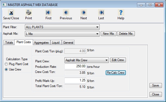The width and height of the screenshot is (166, 102).
Task: Click the Re-Calc Crew button
Action: (116, 73)
